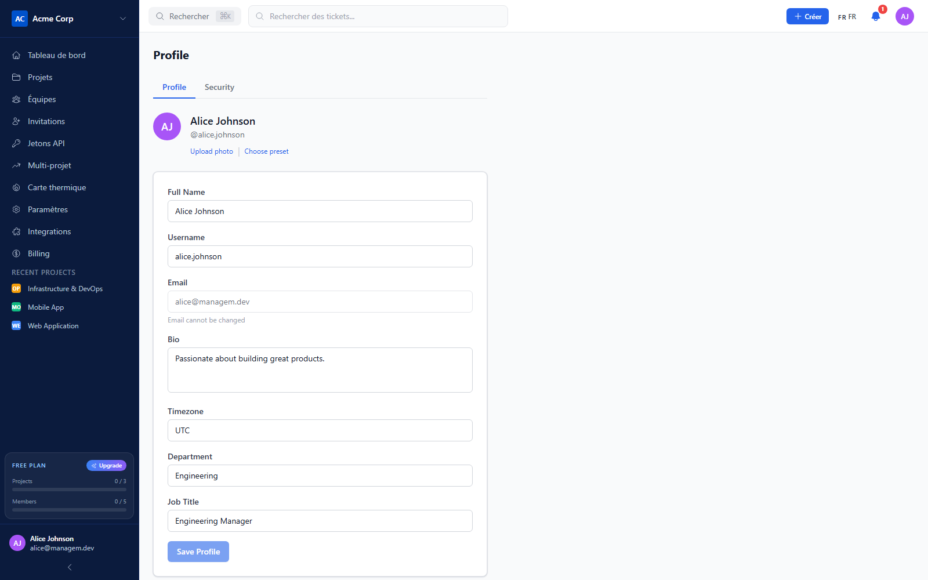Expand the Acme Corp workspace switcher

(70, 19)
